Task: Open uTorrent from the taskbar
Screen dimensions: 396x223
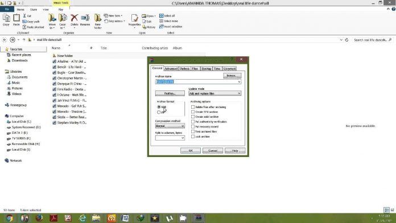Action: point(169,218)
